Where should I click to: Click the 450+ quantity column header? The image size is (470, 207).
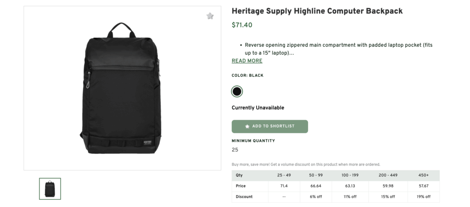(424, 175)
